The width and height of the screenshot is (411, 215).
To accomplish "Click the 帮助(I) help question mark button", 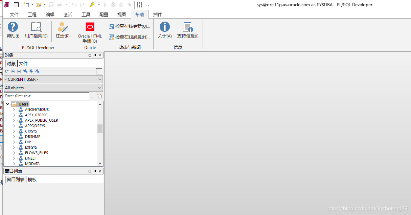I will pos(13,30).
